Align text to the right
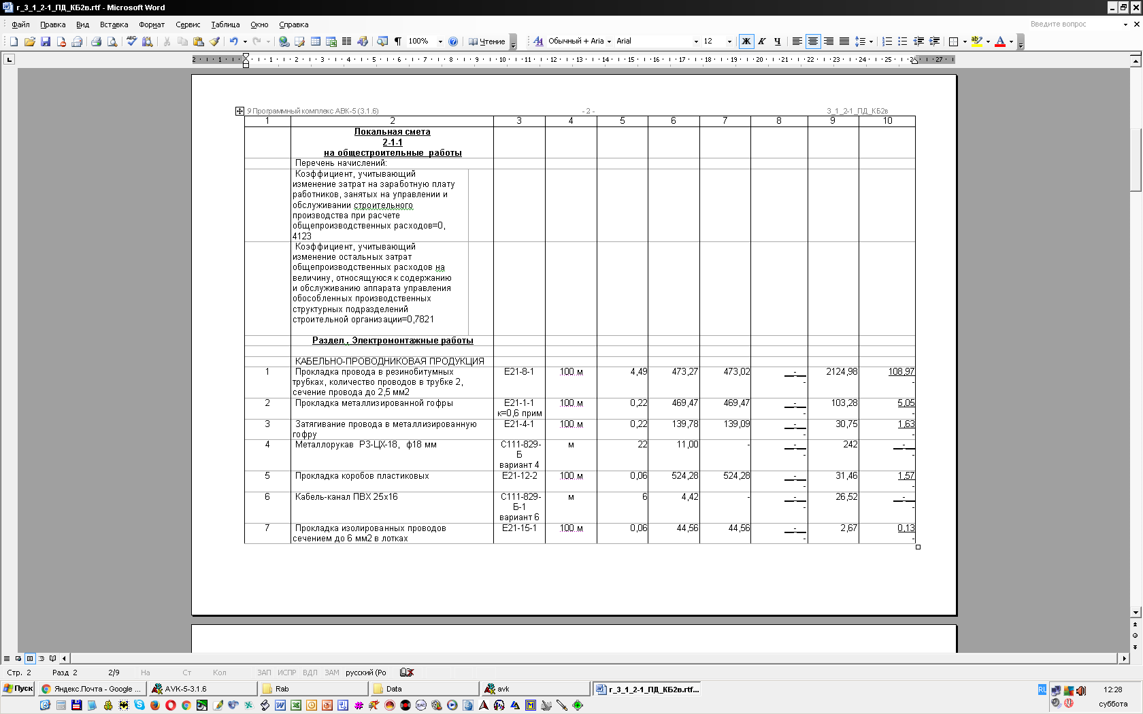The height and width of the screenshot is (714, 1143). coord(828,41)
